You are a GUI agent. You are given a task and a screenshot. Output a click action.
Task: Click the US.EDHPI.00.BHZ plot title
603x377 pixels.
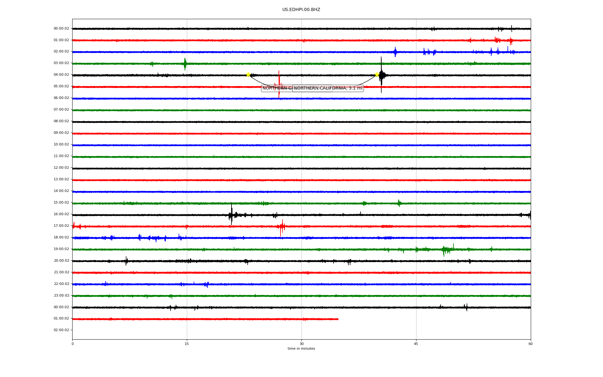pyautogui.click(x=301, y=10)
